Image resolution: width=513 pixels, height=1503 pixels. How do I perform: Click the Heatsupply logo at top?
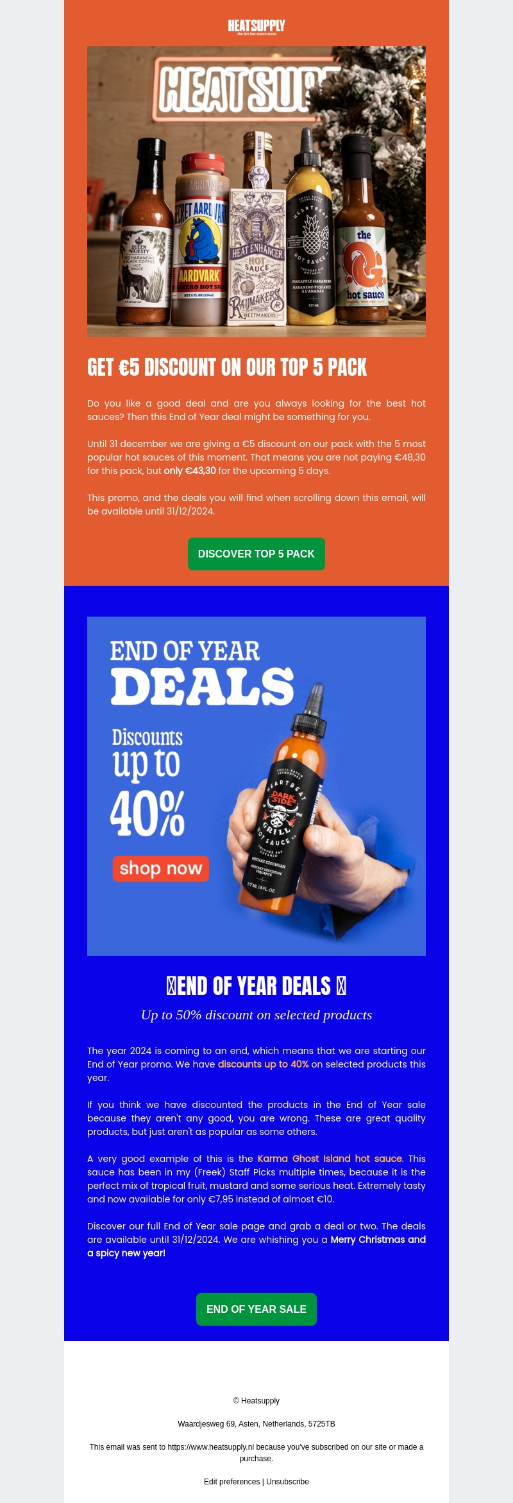(256, 26)
